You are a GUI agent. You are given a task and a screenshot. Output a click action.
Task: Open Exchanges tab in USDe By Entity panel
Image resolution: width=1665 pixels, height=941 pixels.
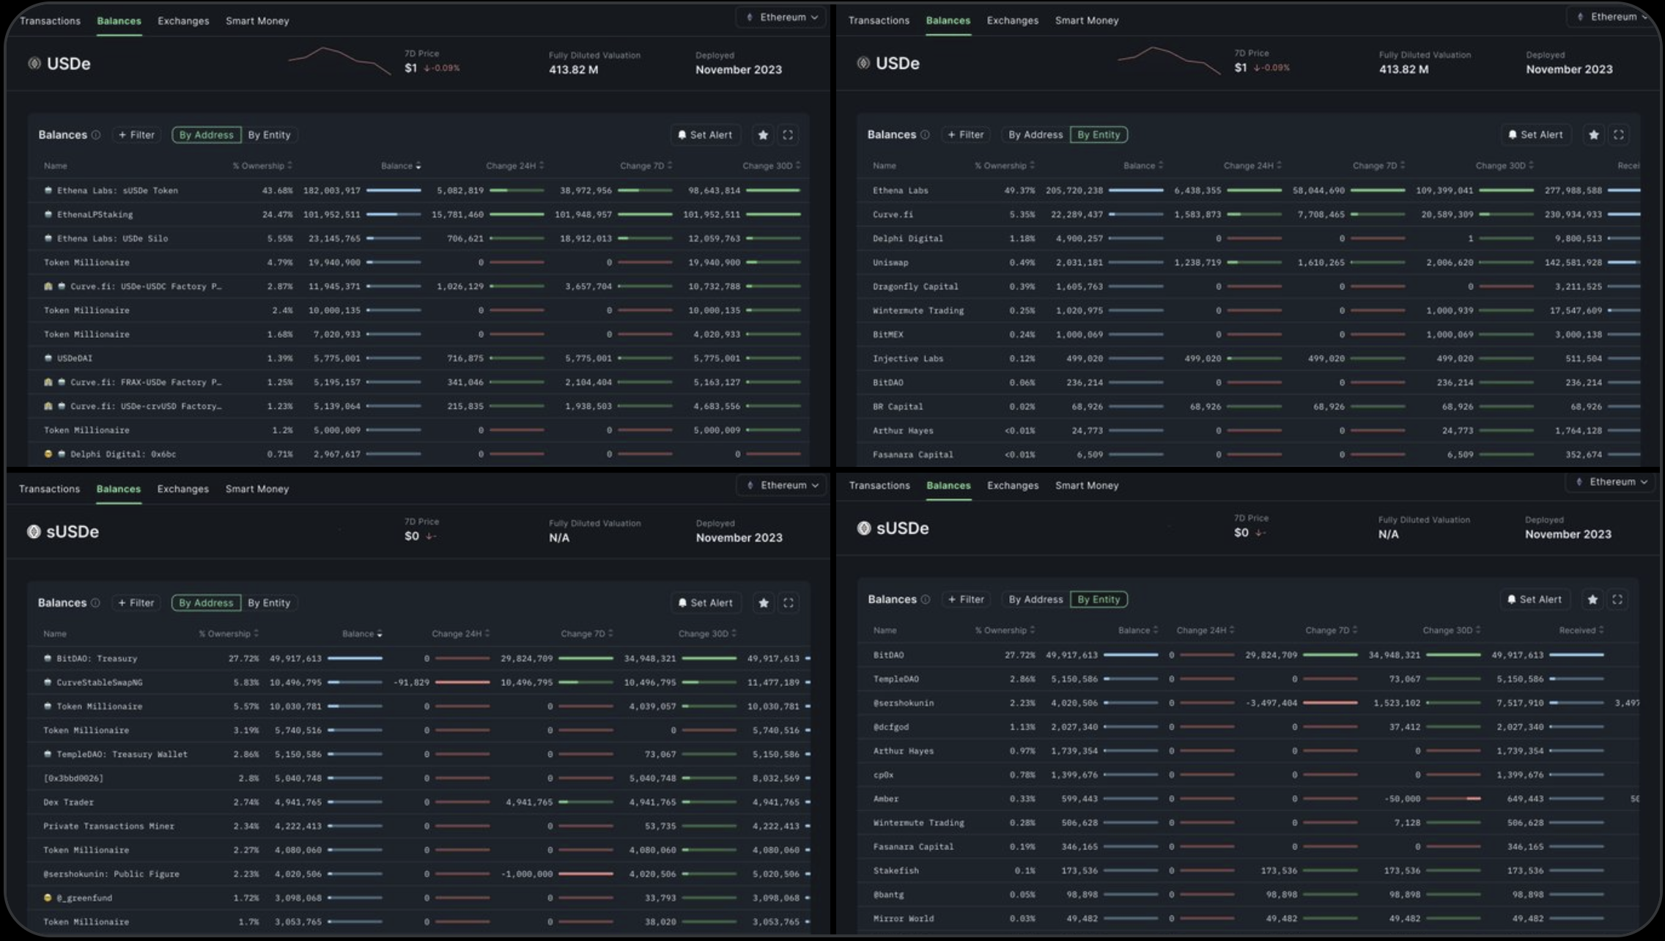[x=1012, y=21]
